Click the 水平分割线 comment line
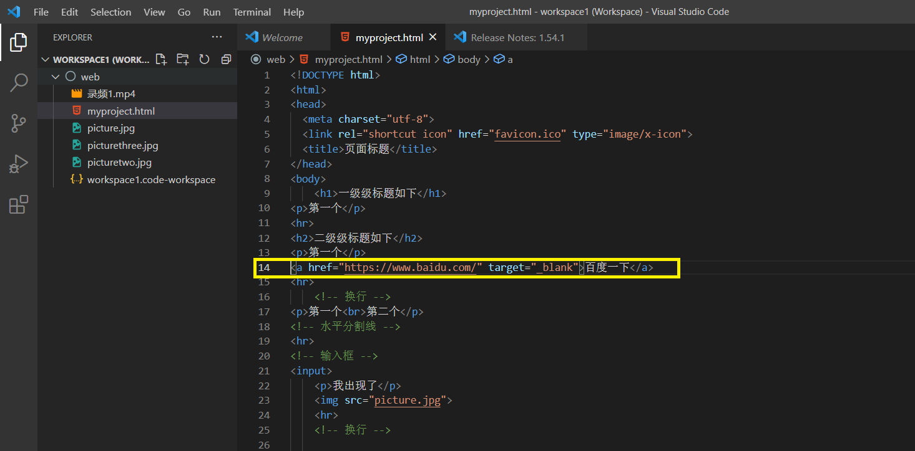 tap(345, 326)
